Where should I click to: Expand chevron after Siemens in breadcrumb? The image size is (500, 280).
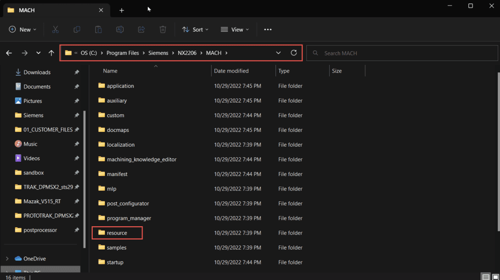coord(173,53)
